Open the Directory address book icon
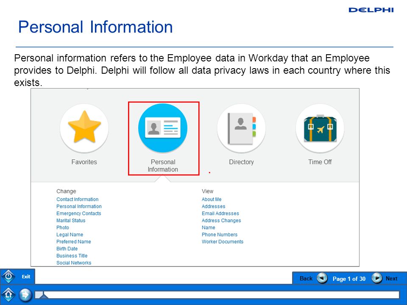Screen dimensions: 407x305 click(x=241, y=128)
